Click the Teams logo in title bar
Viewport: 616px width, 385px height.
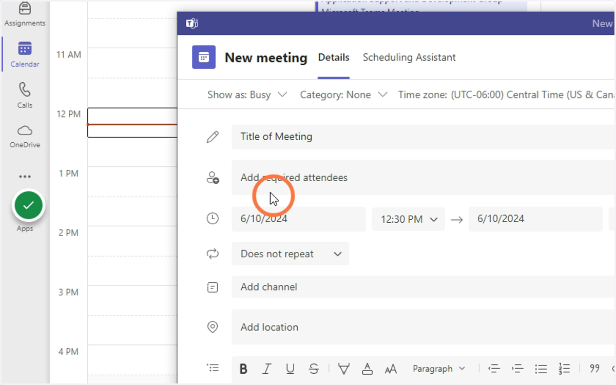(x=192, y=23)
